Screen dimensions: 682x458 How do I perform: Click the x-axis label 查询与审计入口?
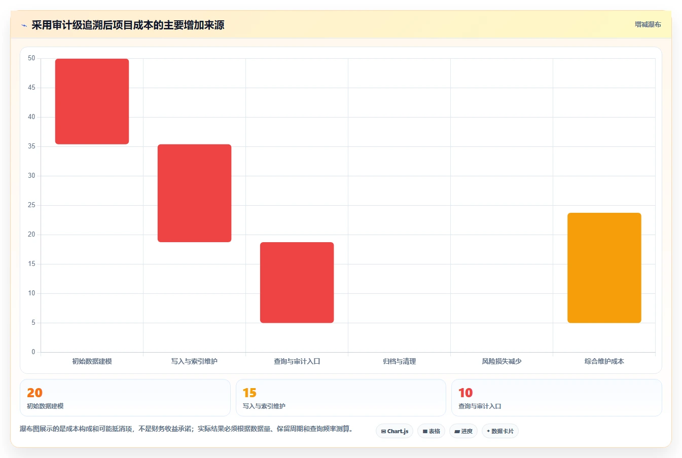[297, 361]
